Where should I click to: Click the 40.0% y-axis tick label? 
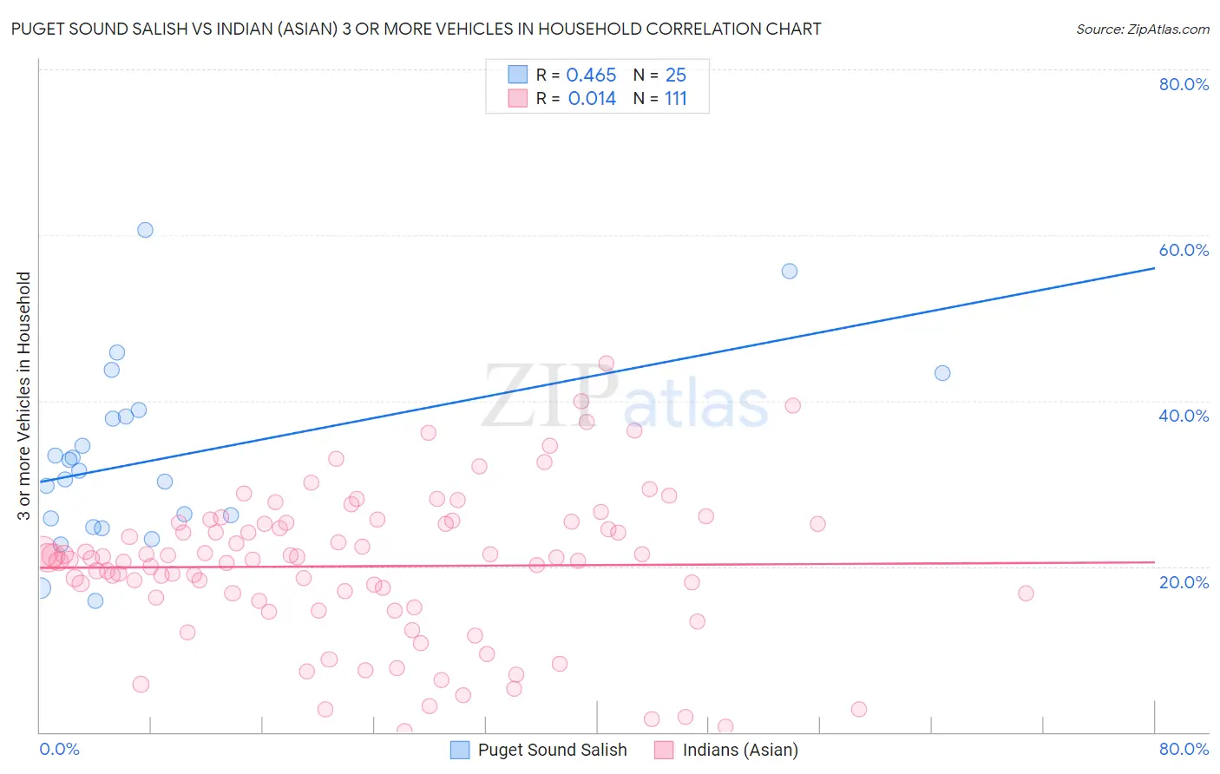[x=1184, y=416]
